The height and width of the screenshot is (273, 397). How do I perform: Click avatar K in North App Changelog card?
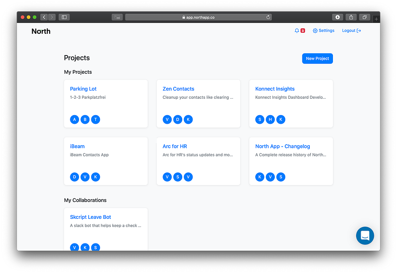pos(260,177)
